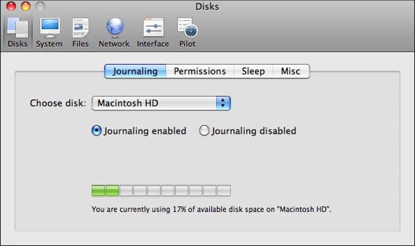Screen dimensions: 415x246
Task: Select Journaling enabled radio button
Action: 96,131
